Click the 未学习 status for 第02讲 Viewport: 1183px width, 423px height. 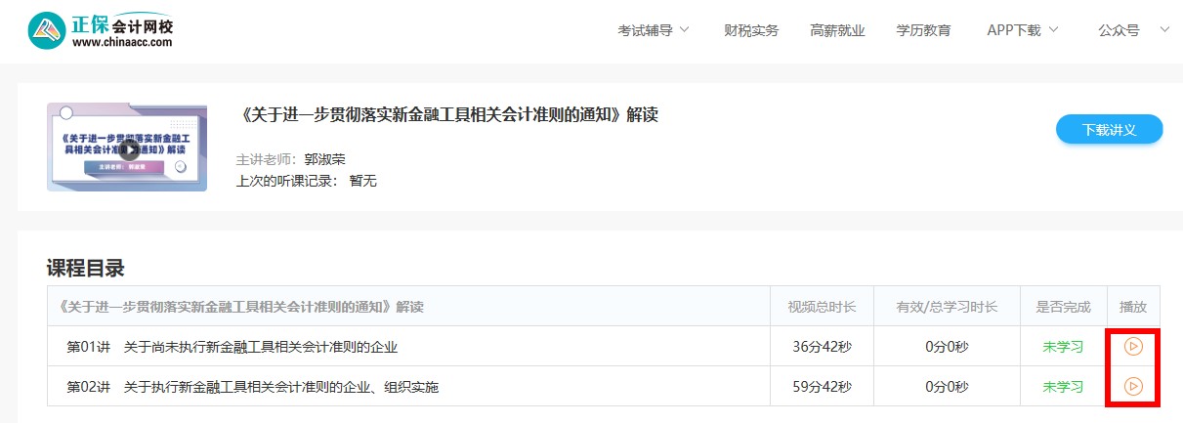1063,387
